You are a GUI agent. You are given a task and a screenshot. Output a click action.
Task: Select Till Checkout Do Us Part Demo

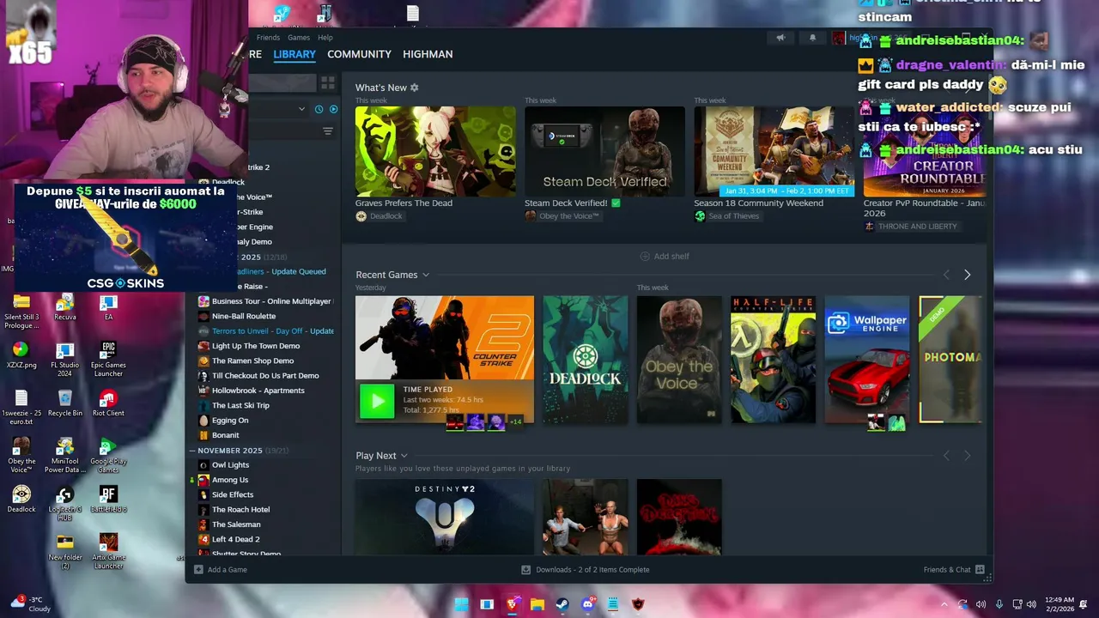[x=258, y=376]
